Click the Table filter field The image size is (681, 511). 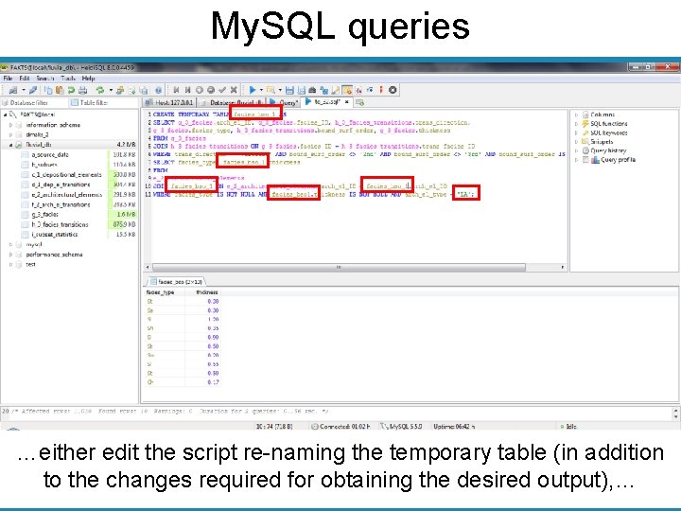[x=103, y=102]
